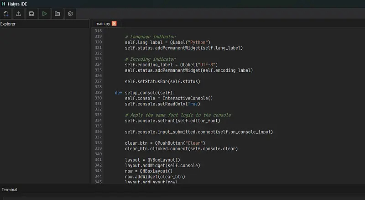This screenshot has height=200, width=365.
Task: Open settings with the gear icon
Action: [x=70, y=14]
